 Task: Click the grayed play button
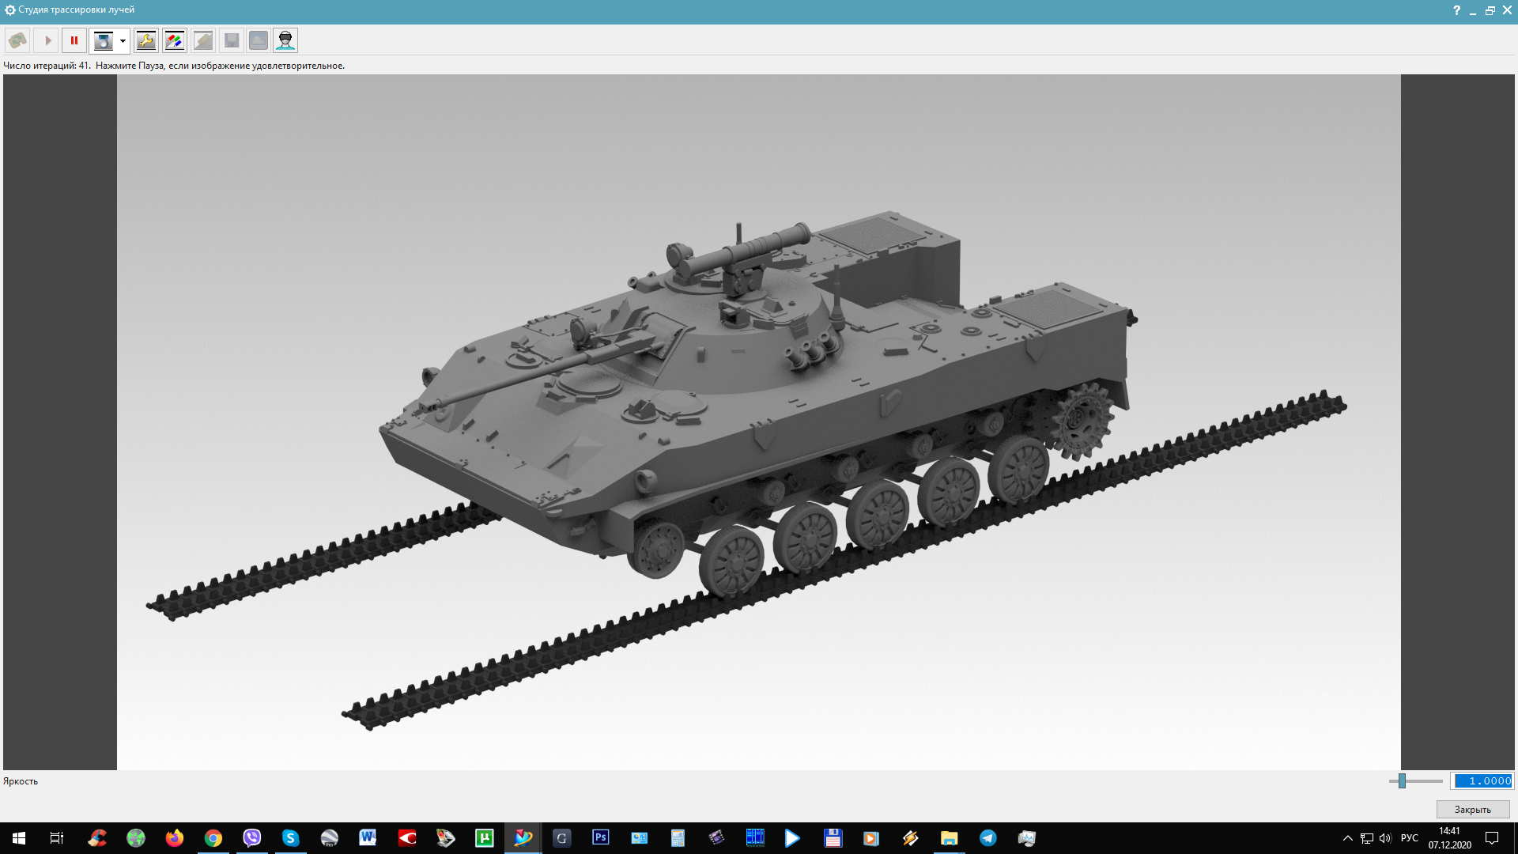[47, 40]
